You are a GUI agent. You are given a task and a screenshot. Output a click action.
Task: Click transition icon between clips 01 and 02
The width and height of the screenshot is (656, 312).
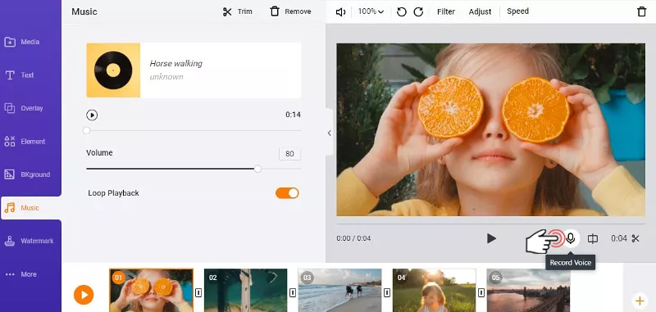198,293
